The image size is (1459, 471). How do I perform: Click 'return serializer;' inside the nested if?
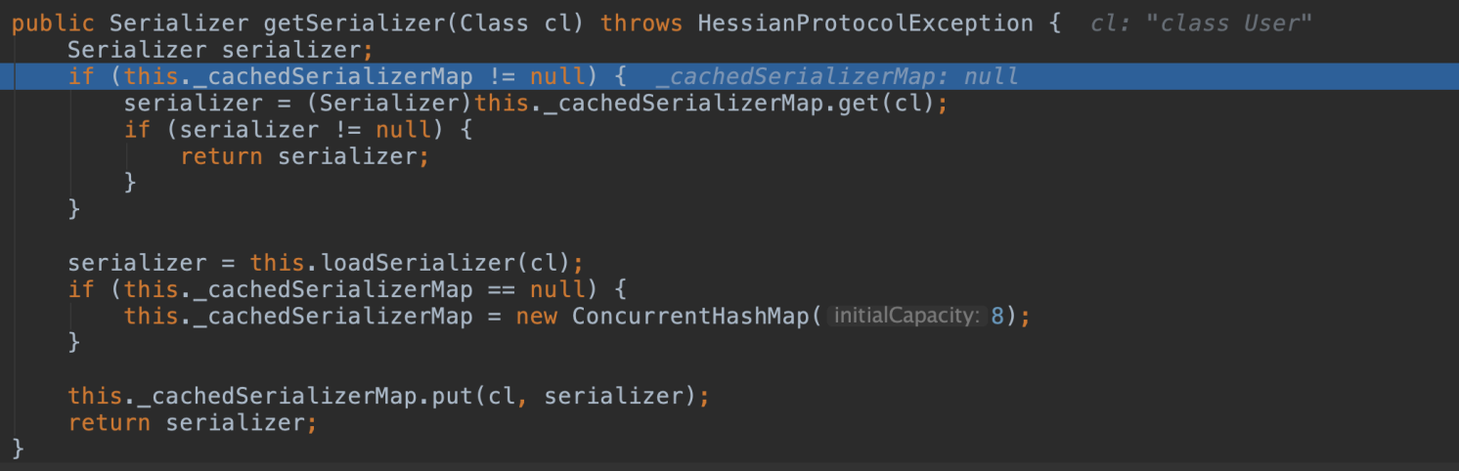304,155
